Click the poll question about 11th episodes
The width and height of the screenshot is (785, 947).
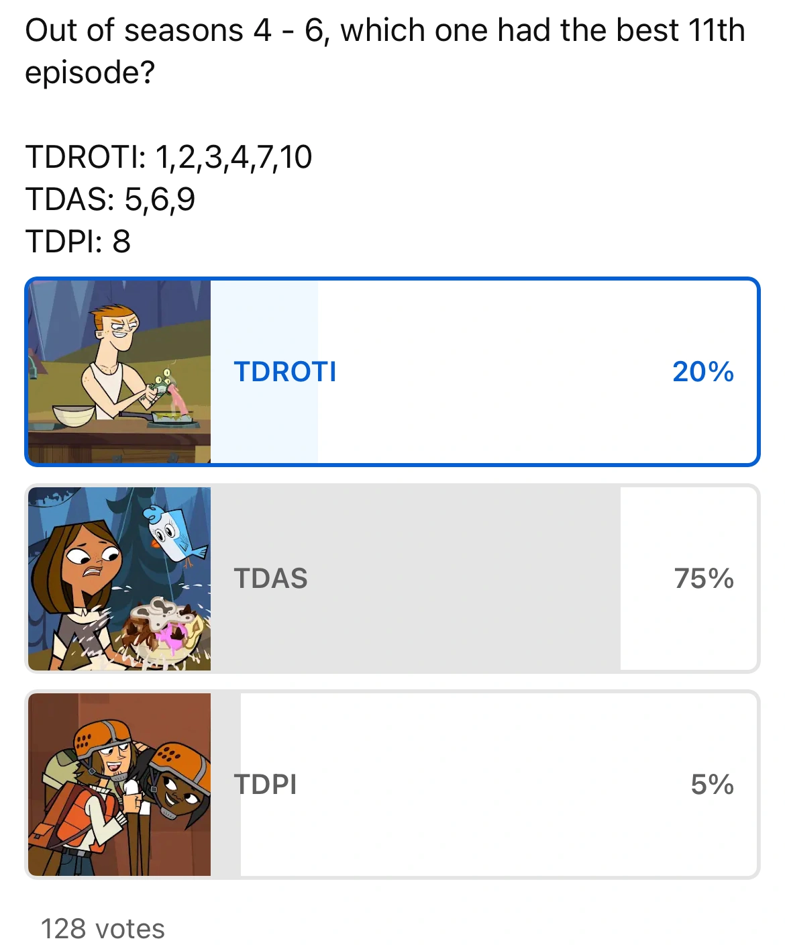(x=384, y=51)
